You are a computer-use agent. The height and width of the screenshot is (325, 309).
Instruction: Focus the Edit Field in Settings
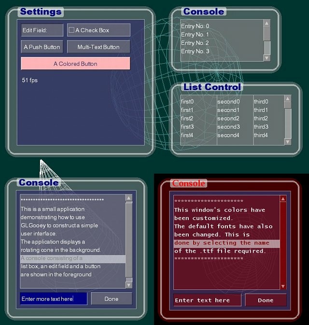click(x=42, y=30)
